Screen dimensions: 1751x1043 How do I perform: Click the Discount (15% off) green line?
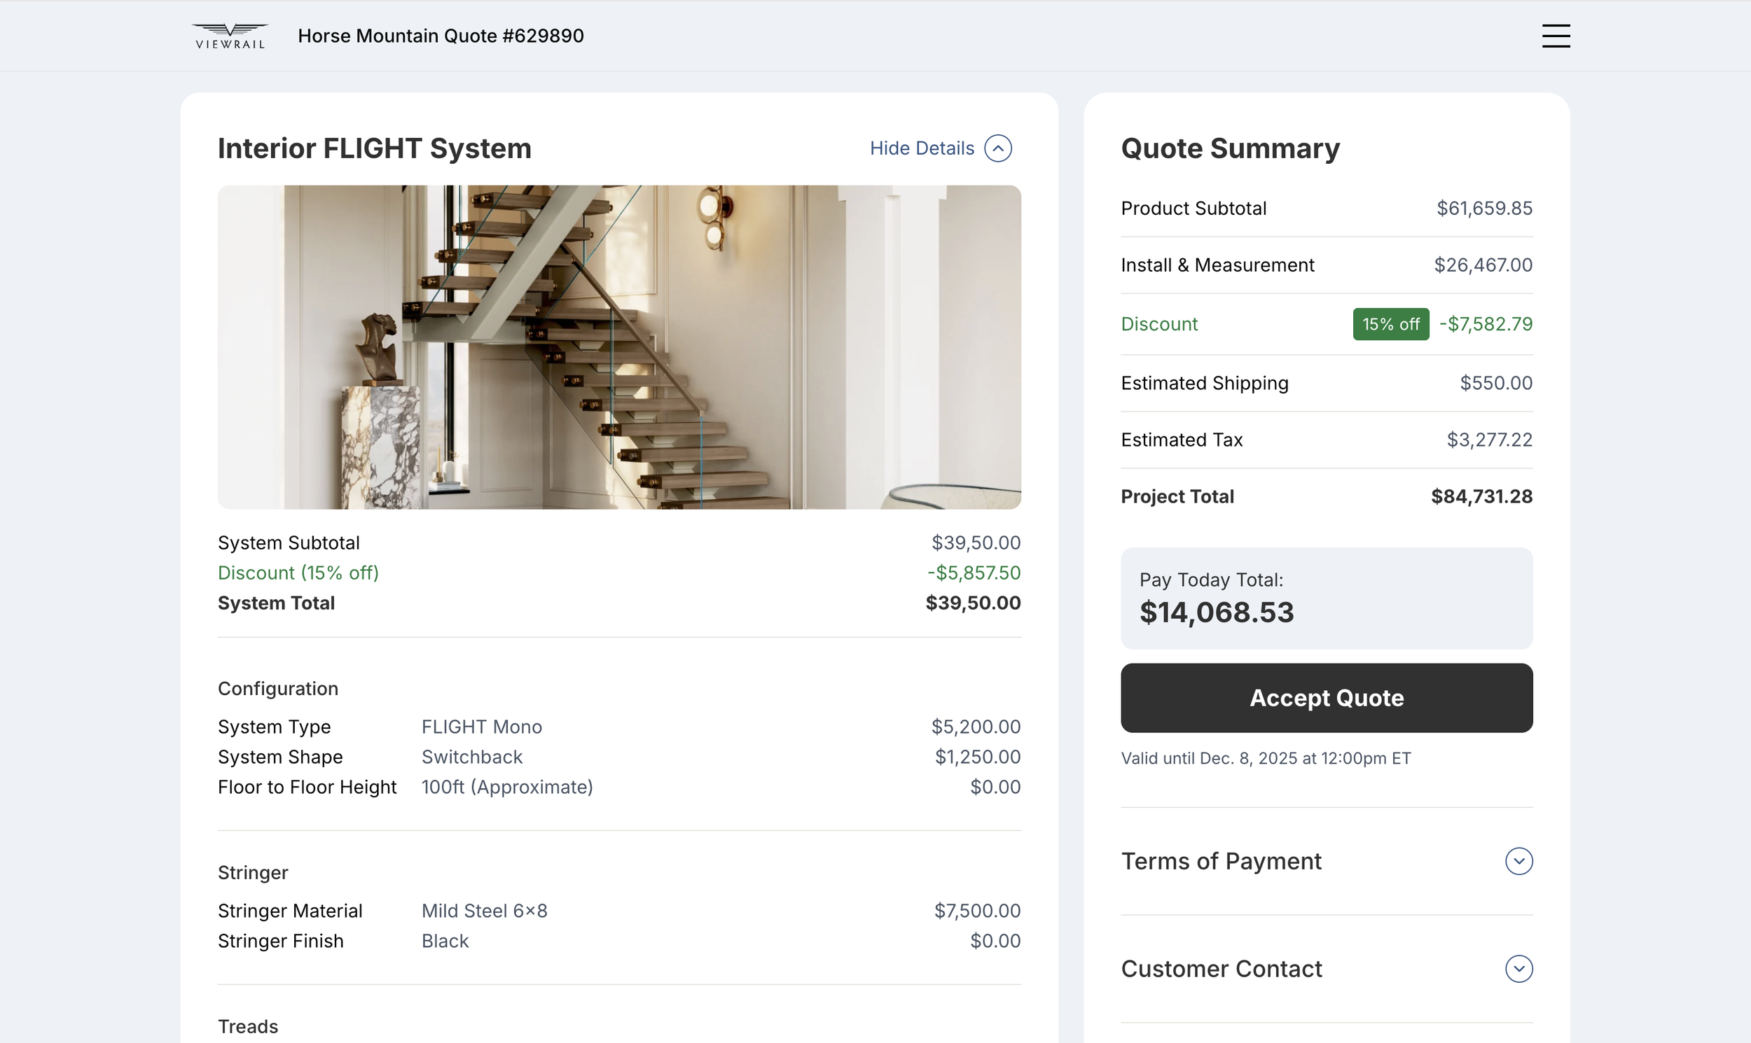tap(298, 573)
